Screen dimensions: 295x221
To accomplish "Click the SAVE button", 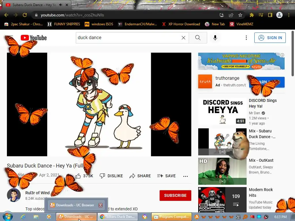I will (166, 176).
